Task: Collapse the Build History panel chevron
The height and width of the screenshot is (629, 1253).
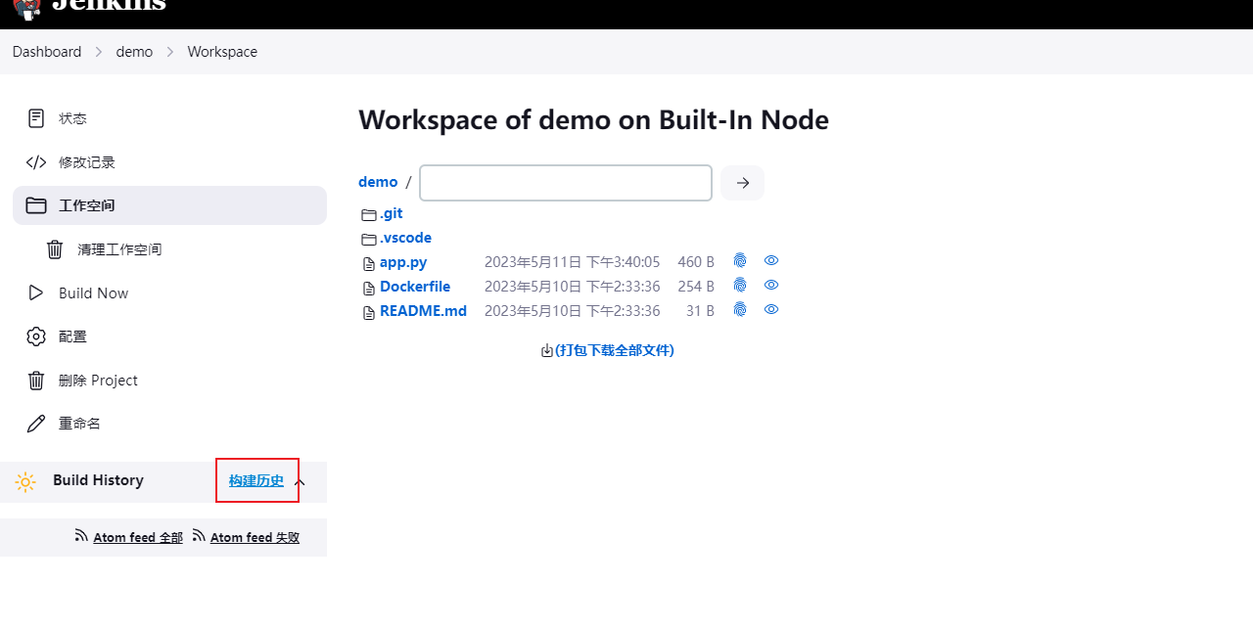Action: point(301,481)
